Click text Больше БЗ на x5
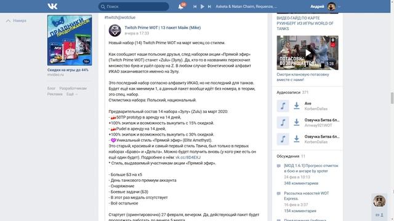 coord(126,174)
